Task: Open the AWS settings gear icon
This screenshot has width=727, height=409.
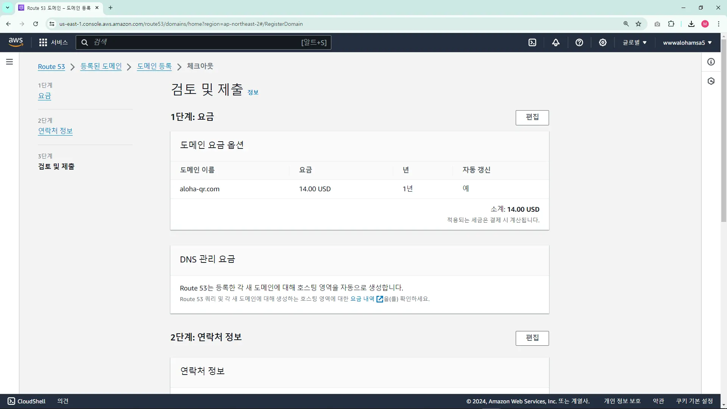Action: point(603,42)
